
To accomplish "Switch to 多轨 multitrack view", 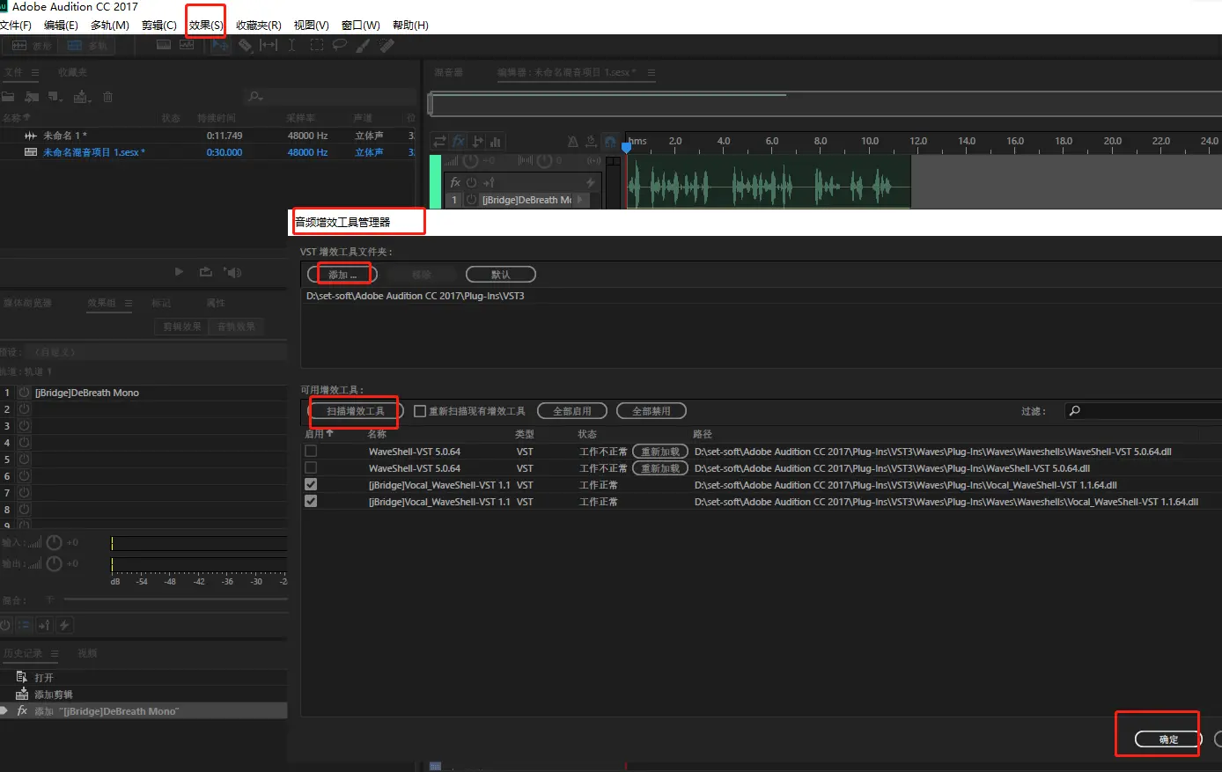I will point(86,46).
